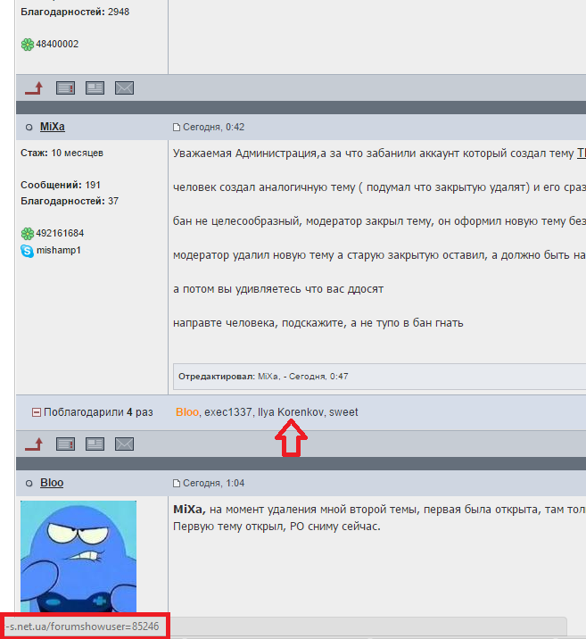Click post permalink icon beside Сегодня, 0:42
586x639 pixels.
point(177,127)
